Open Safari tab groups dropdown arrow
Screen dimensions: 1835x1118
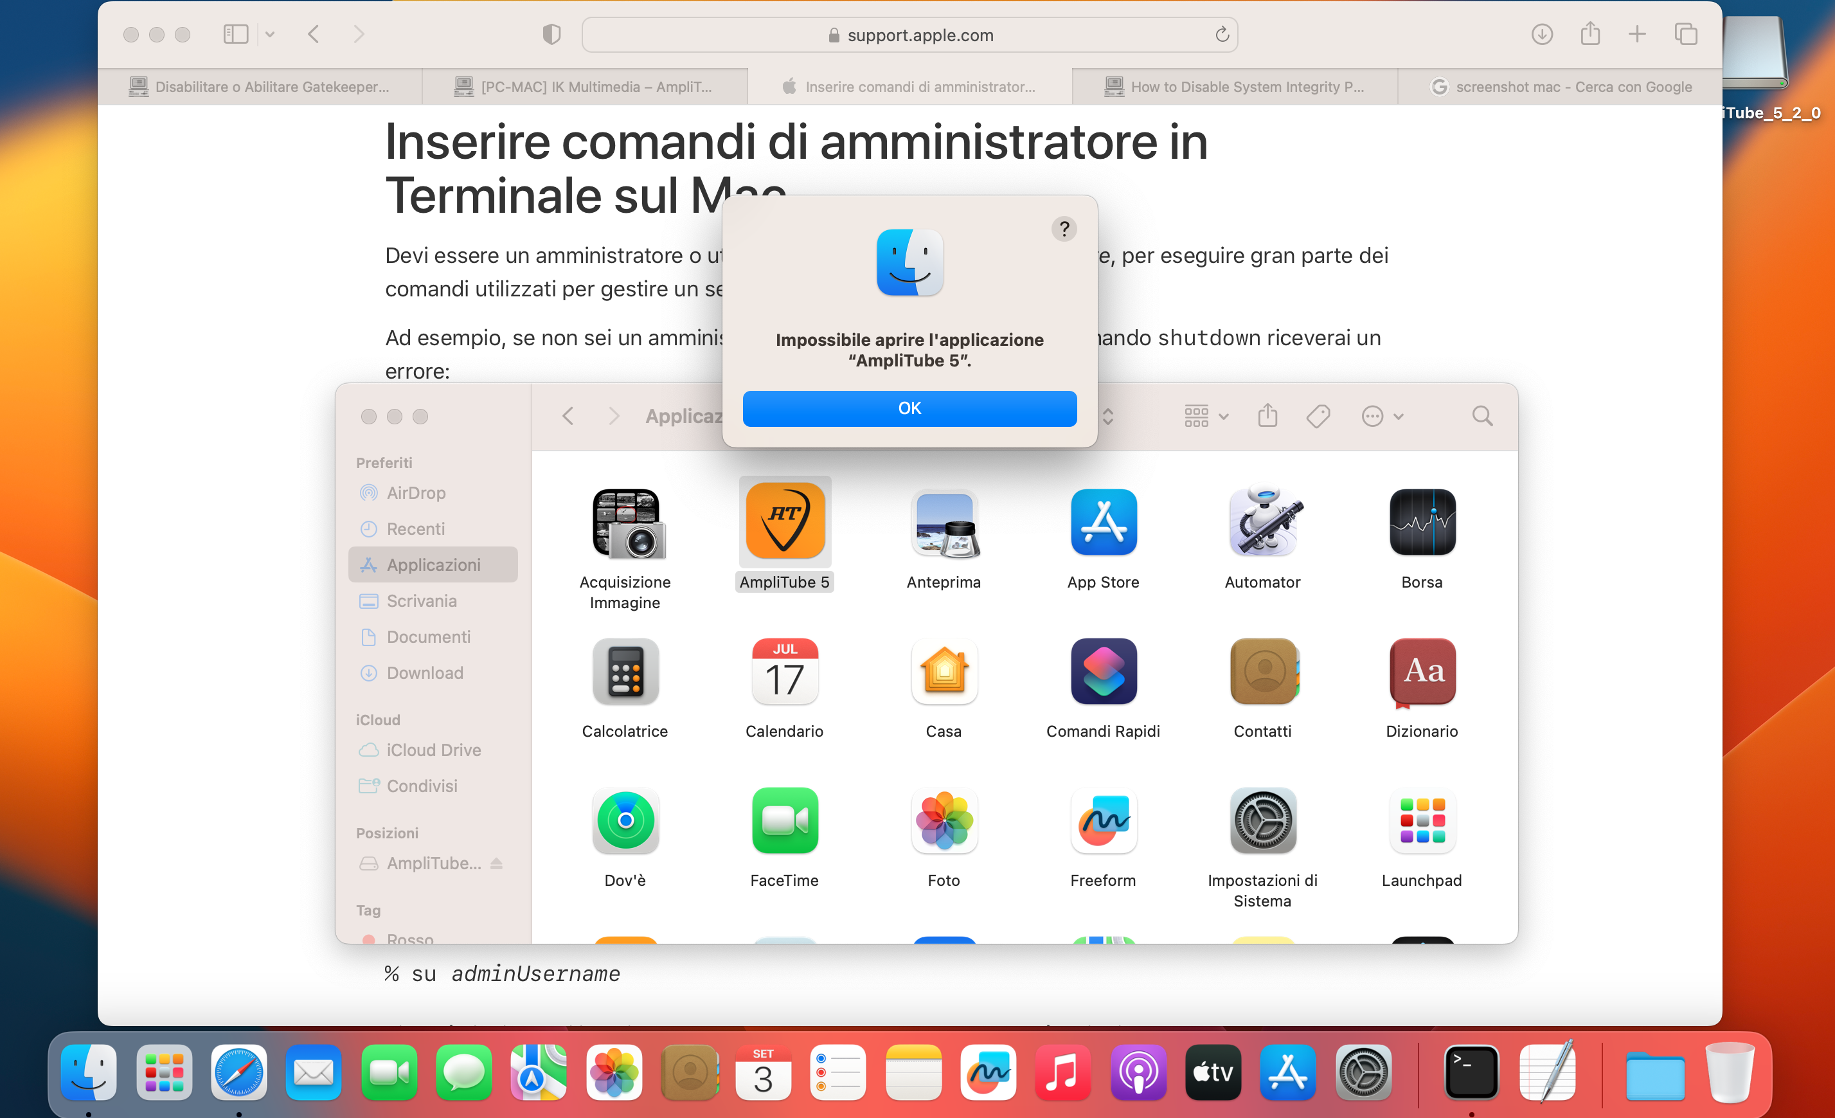(x=269, y=34)
